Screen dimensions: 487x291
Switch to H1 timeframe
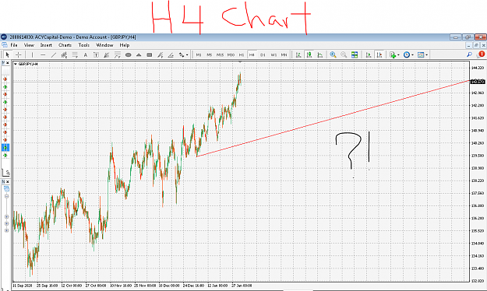[x=242, y=55]
